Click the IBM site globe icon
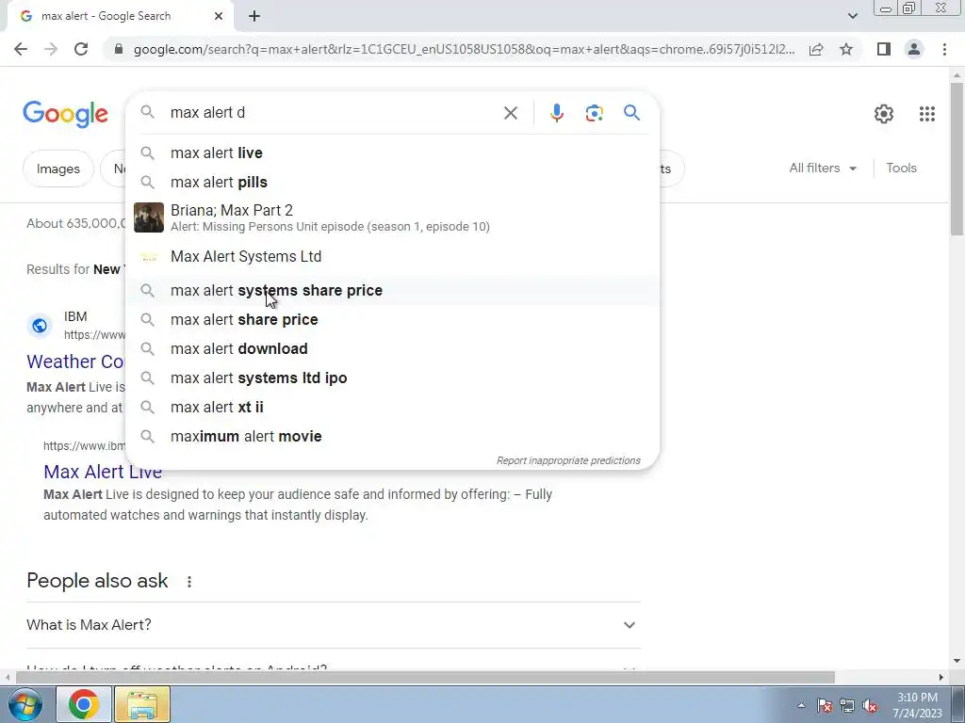The width and height of the screenshot is (965, 723). pyautogui.click(x=40, y=325)
